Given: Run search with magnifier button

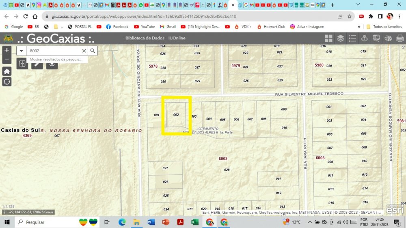Looking at the screenshot, I should [x=93, y=51].
